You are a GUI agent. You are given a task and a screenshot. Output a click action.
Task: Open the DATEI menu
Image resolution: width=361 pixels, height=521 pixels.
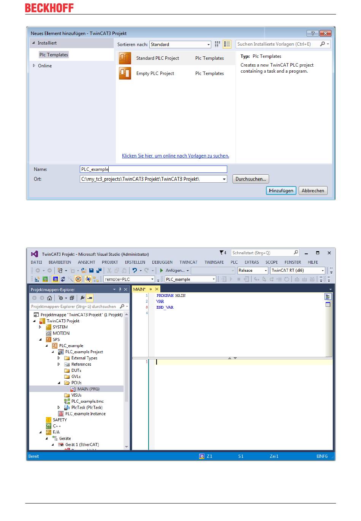tap(36, 262)
